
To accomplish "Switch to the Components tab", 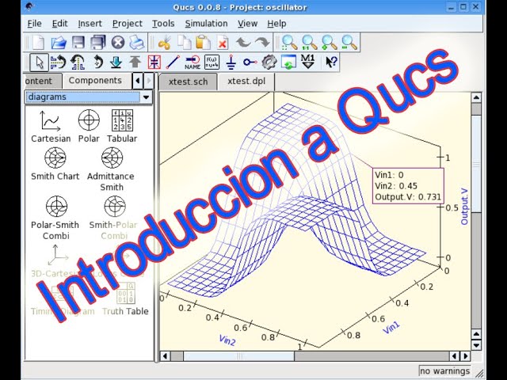I will click(95, 81).
